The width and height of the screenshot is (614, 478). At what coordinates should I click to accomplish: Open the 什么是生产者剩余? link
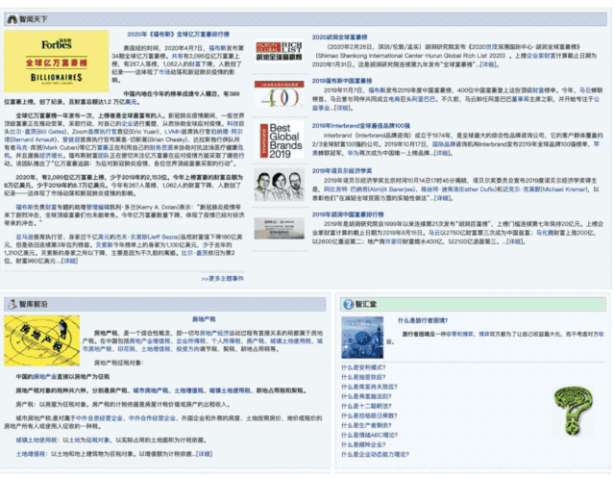coord(366,425)
